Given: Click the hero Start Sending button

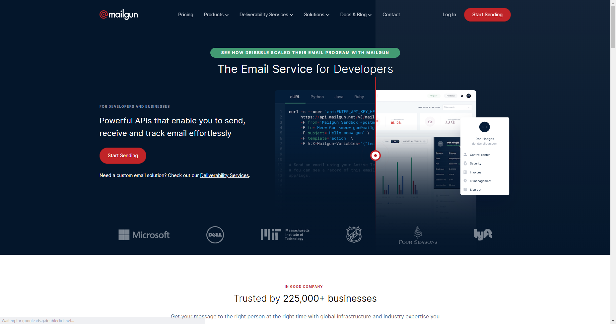Looking at the screenshot, I should [x=123, y=156].
